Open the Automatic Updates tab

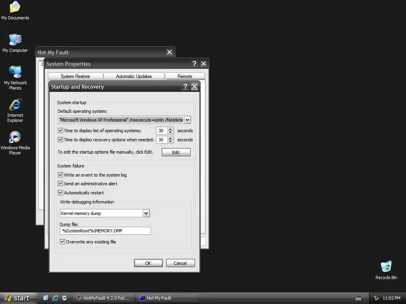[x=134, y=76]
